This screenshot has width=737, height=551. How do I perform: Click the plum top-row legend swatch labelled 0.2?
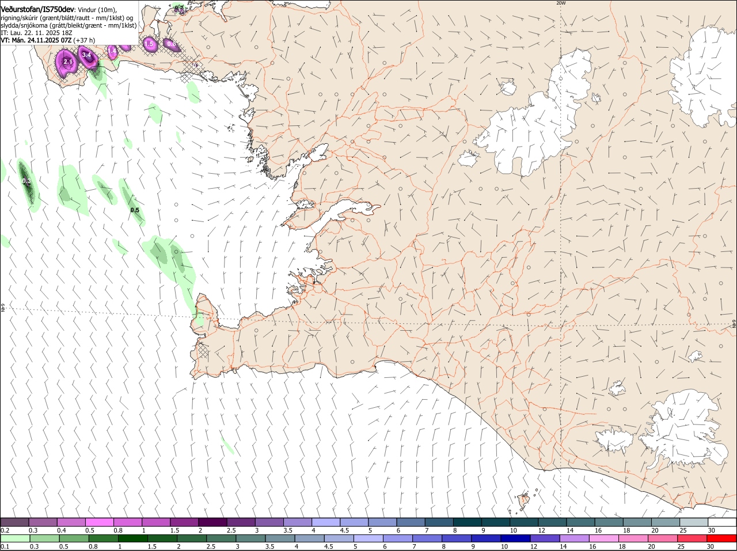click(x=14, y=522)
